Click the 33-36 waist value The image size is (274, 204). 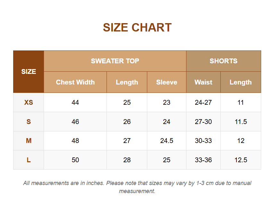[x=203, y=160]
